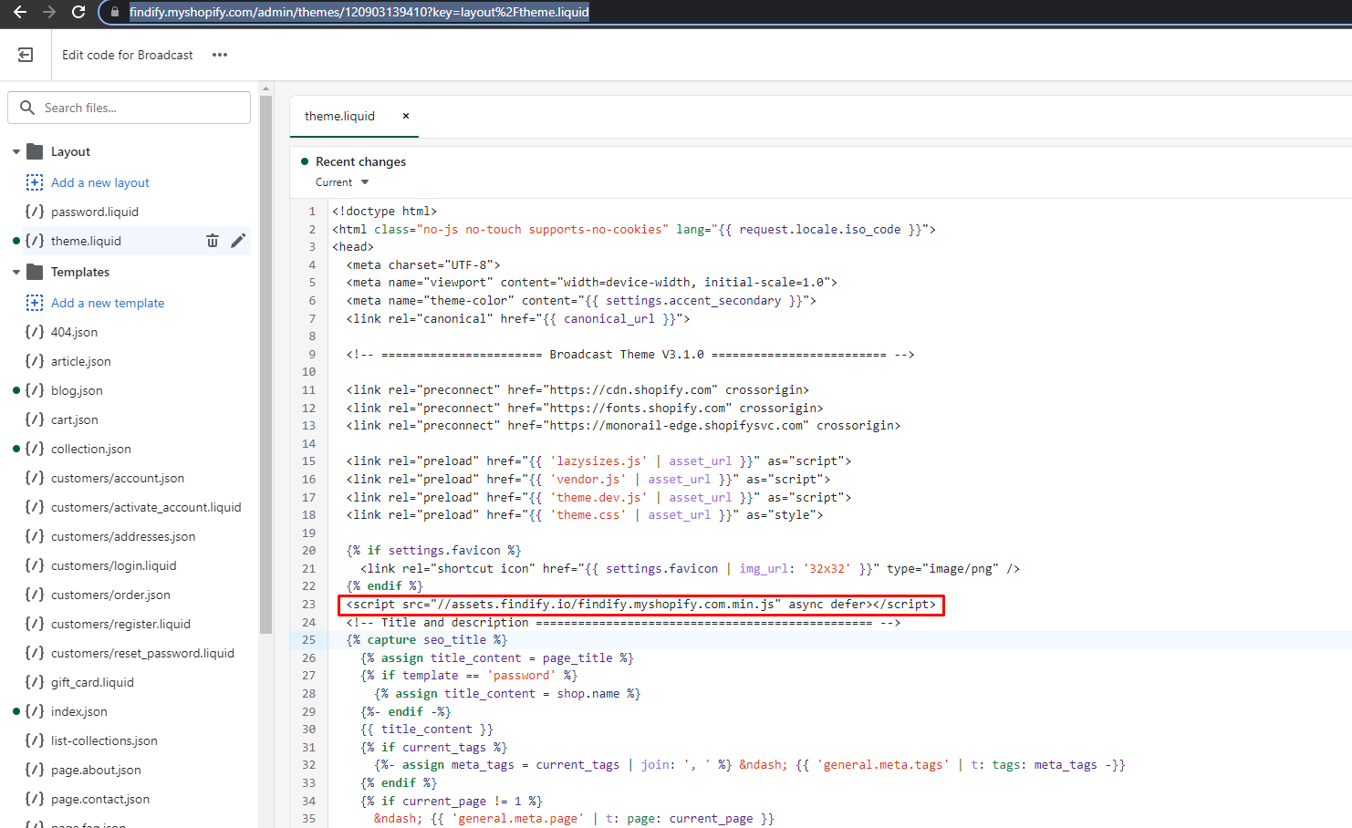Open article.json template
The height and width of the screenshot is (828, 1352).
point(81,361)
